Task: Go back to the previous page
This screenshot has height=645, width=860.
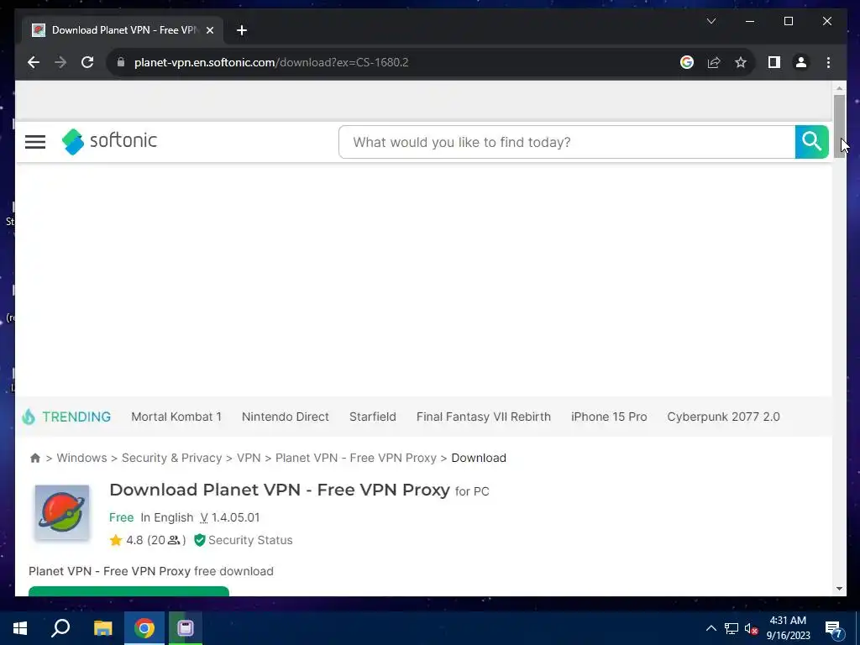Action: [x=34, y=62]
